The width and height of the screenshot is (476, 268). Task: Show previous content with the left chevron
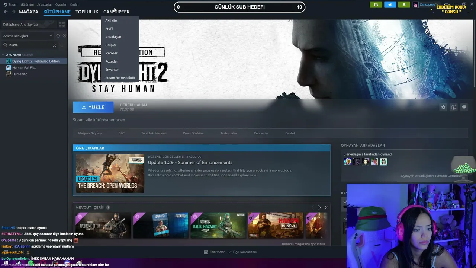pyautogui.click(x=313, y=208)
